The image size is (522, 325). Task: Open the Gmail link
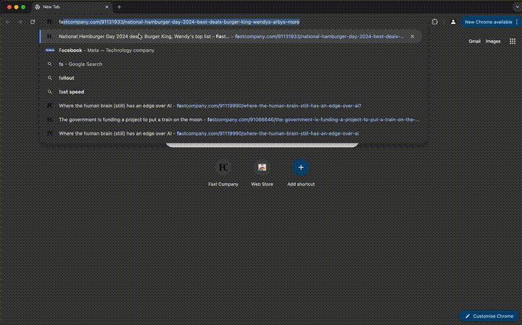[x=474, y=41]
